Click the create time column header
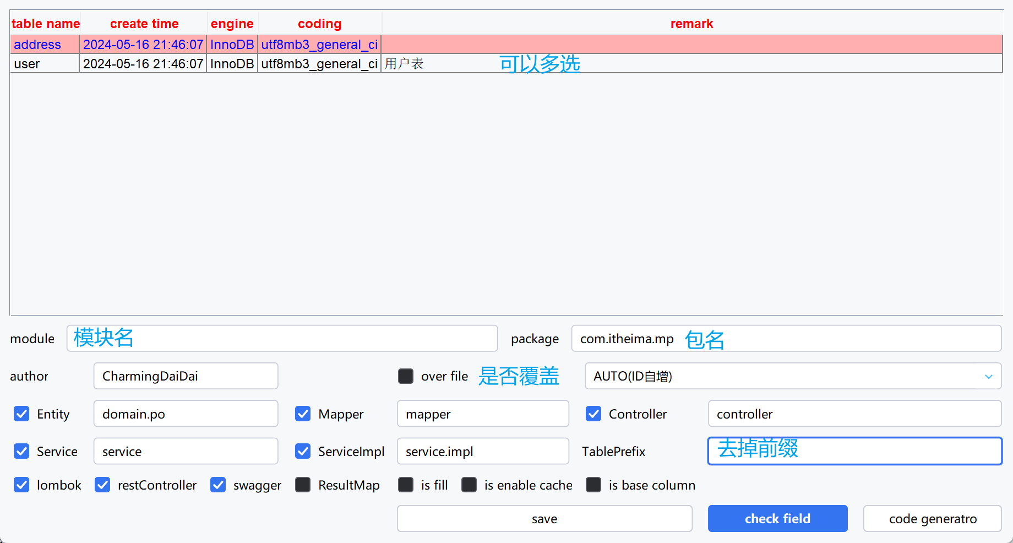Viewport: 1013px width, 543px height. pyautogui.click(x=144, y=24)
